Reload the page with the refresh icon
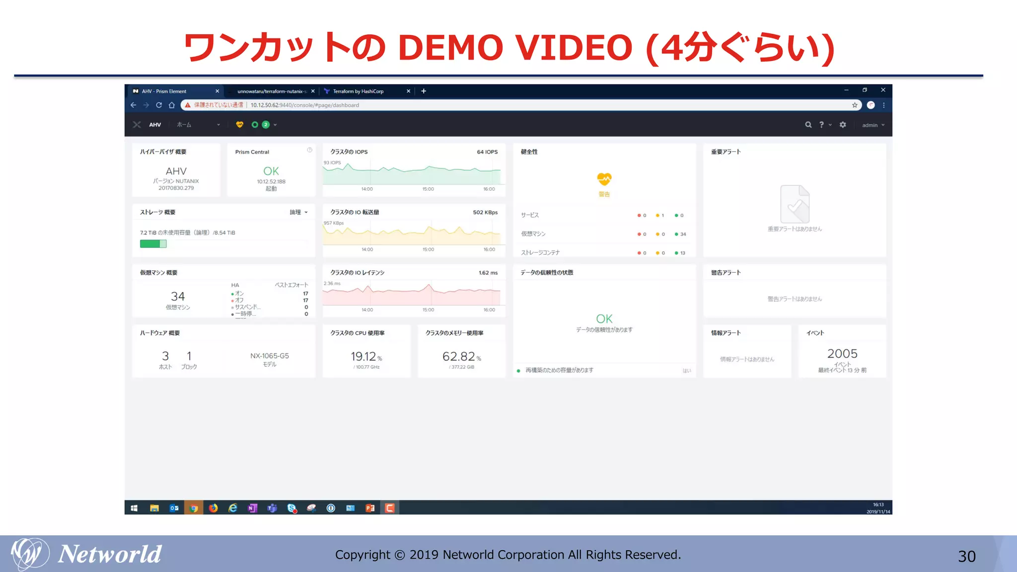The width and height of the screenshot is (1017, 572). pos(159,105)
